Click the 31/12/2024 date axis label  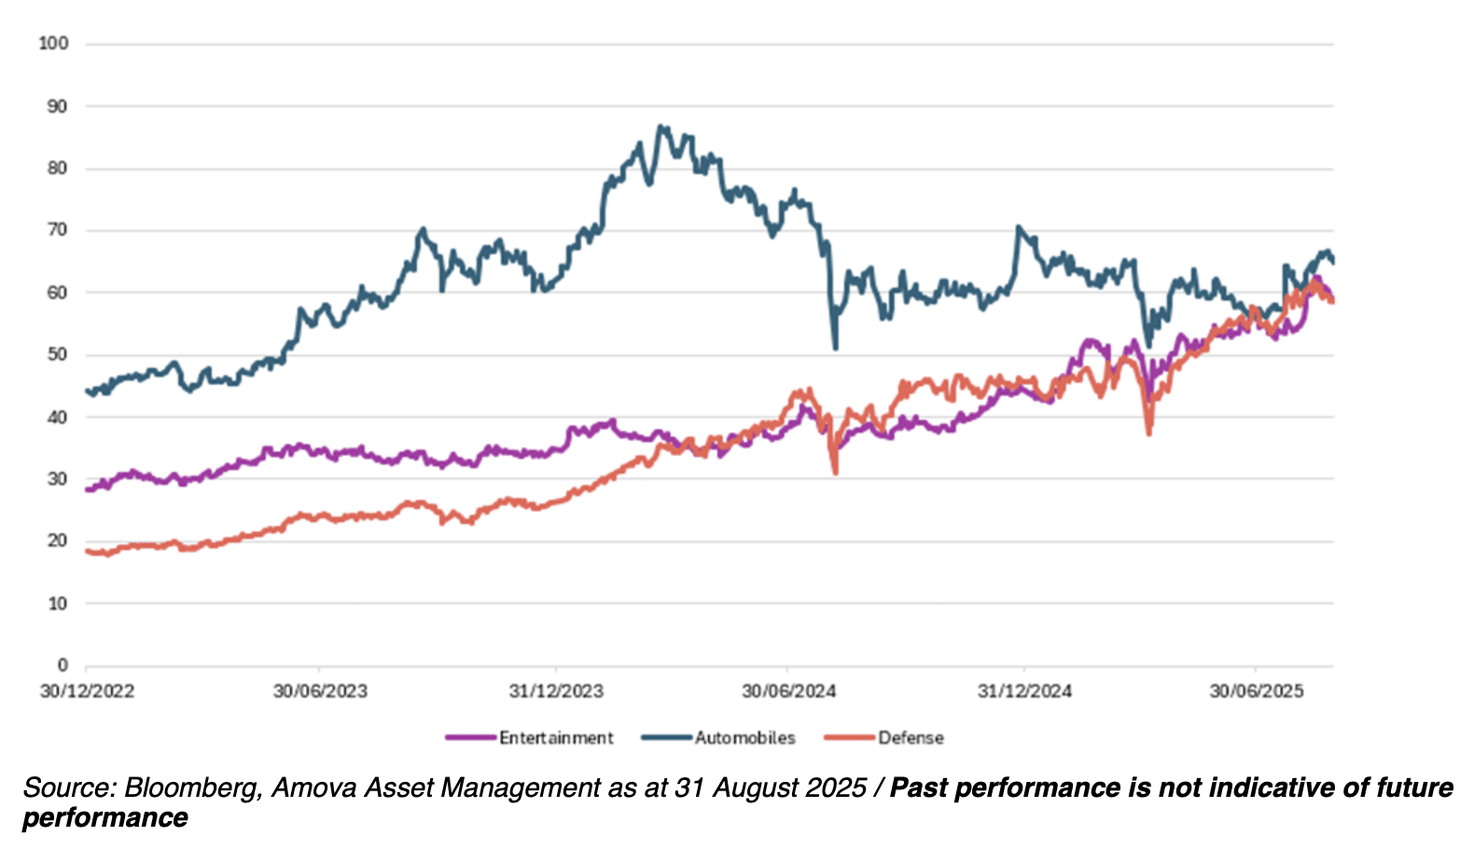point(1024,691)
